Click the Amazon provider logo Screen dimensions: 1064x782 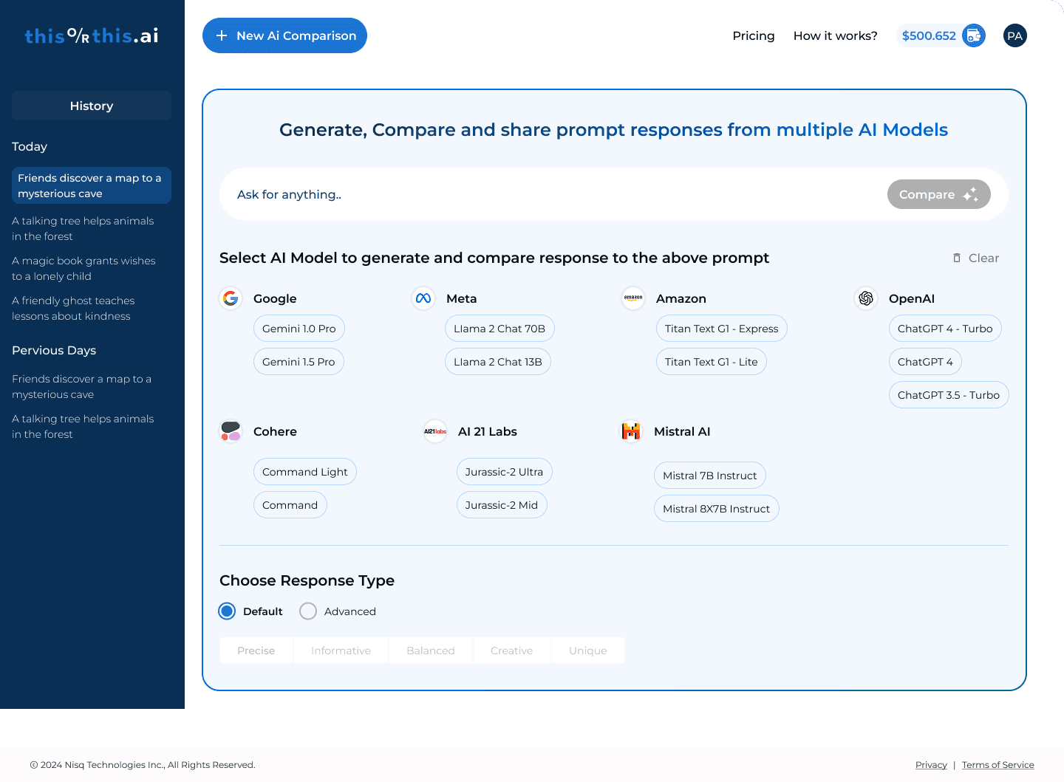[x=633, y=298]
